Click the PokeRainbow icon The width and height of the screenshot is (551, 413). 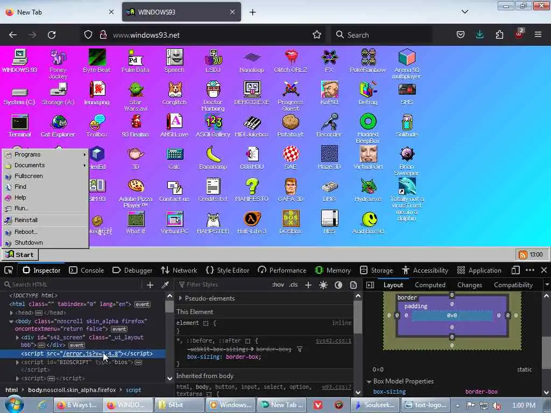368,61
